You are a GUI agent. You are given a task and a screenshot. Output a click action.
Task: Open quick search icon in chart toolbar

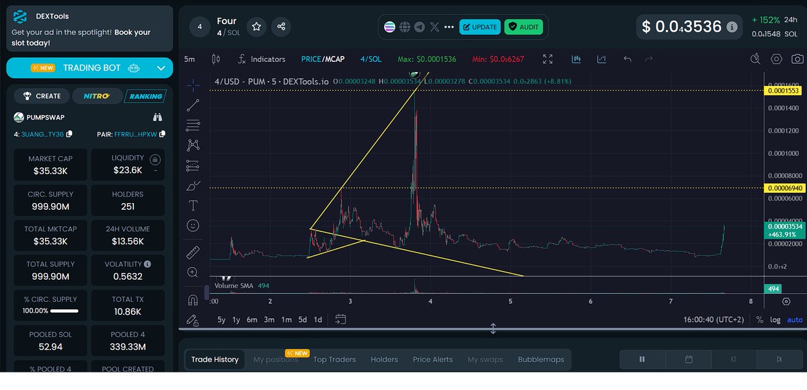point(754,59)
